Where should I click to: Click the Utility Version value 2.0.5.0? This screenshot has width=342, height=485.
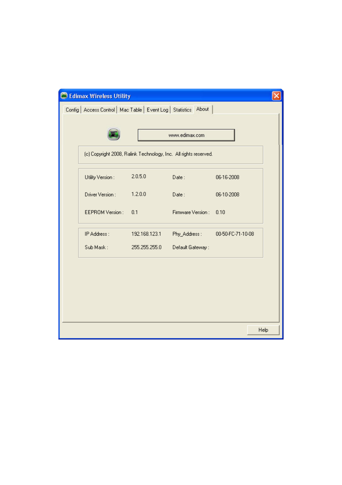(139, 177)
